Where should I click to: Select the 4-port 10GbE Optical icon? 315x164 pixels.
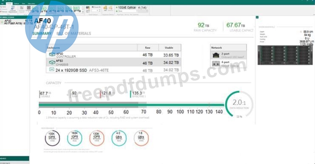(216, 64)
